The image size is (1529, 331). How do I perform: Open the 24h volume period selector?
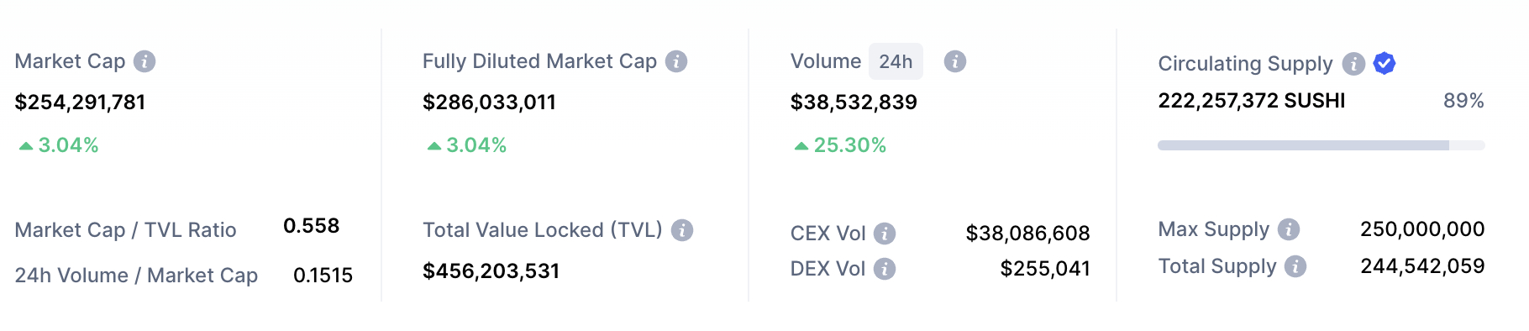coord(896,61)
